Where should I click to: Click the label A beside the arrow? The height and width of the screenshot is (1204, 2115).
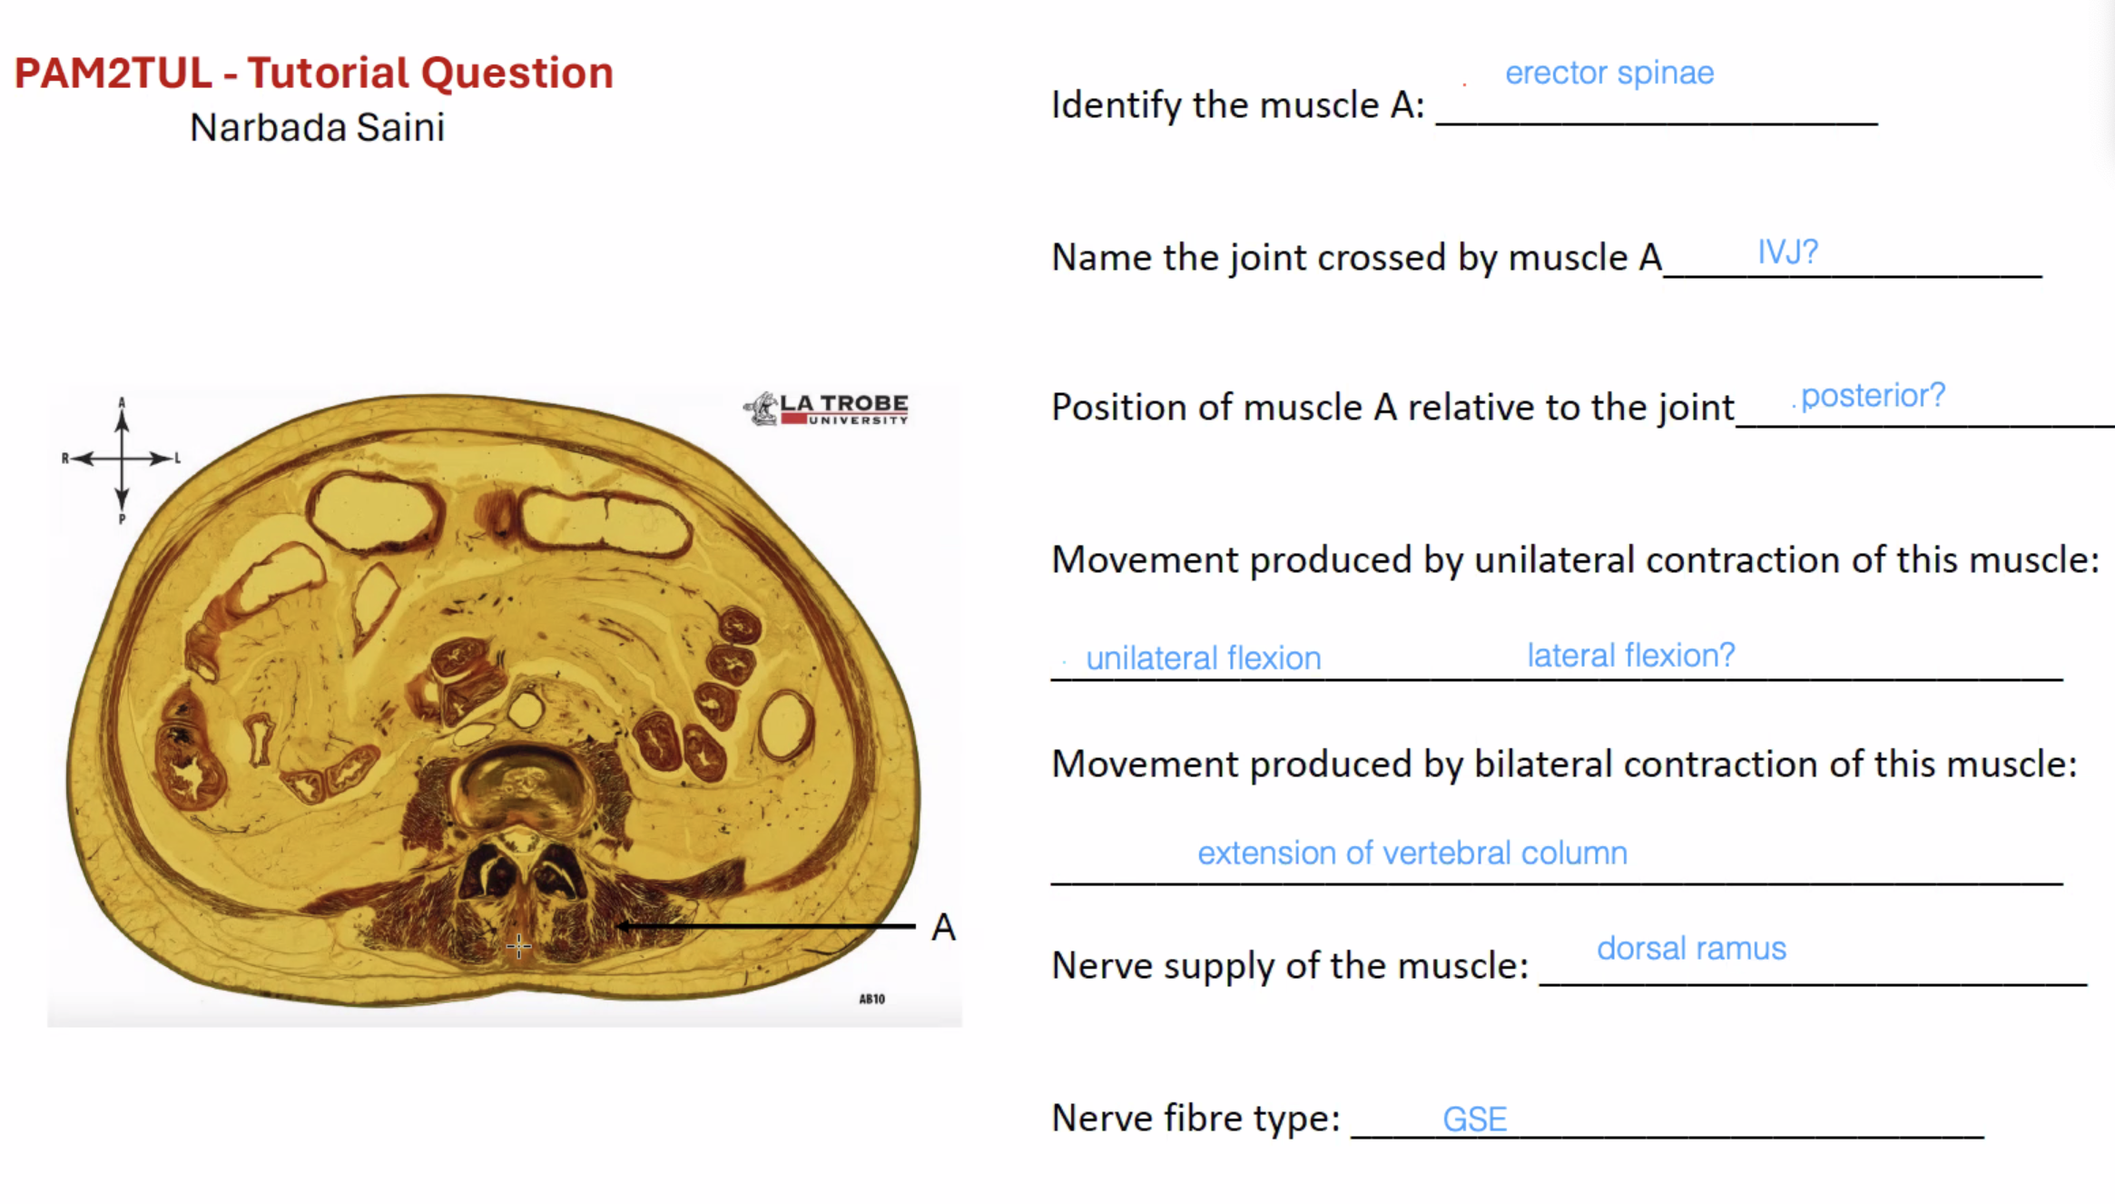tap(943, 927)
